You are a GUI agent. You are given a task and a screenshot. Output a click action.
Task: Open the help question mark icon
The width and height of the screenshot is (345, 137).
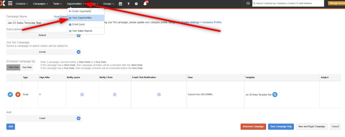(128, 4)
